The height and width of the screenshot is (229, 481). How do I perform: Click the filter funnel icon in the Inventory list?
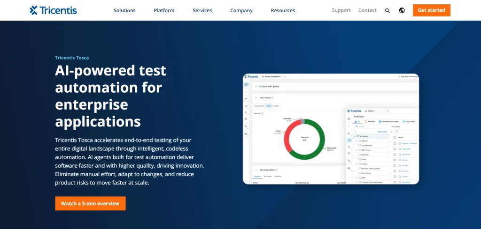click(397, 132)
